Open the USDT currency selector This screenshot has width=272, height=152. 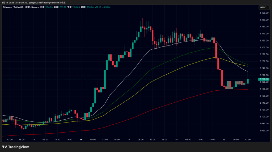(x=262, y=7)
